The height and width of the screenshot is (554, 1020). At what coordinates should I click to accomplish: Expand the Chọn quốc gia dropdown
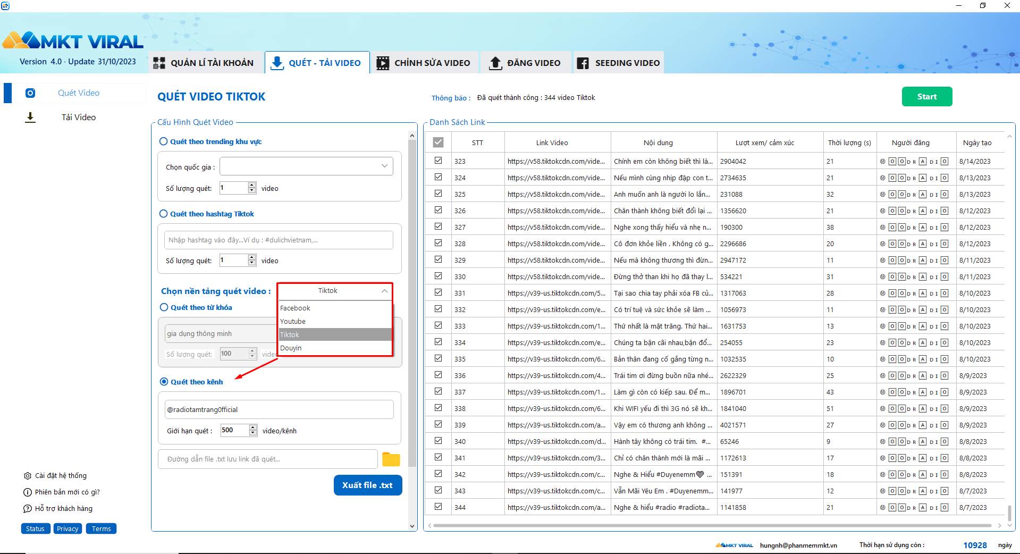click(307, 166)
